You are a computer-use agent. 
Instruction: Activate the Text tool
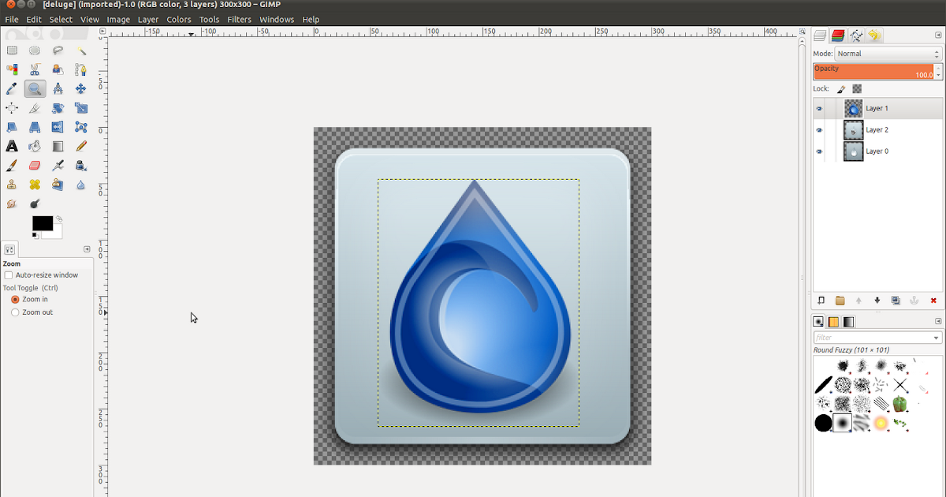tap(12, 146)
